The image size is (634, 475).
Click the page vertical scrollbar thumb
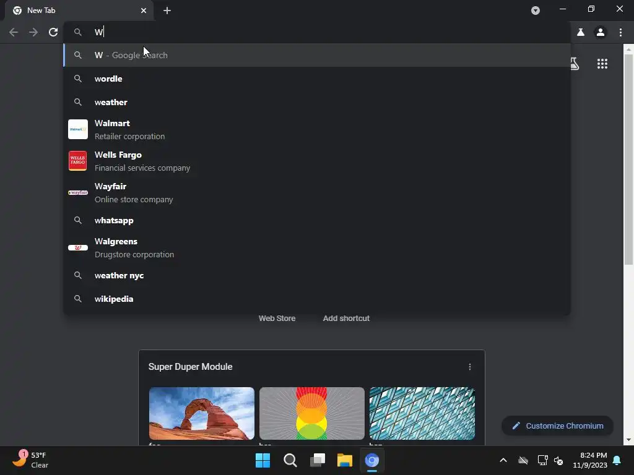[x=628, y=160]
